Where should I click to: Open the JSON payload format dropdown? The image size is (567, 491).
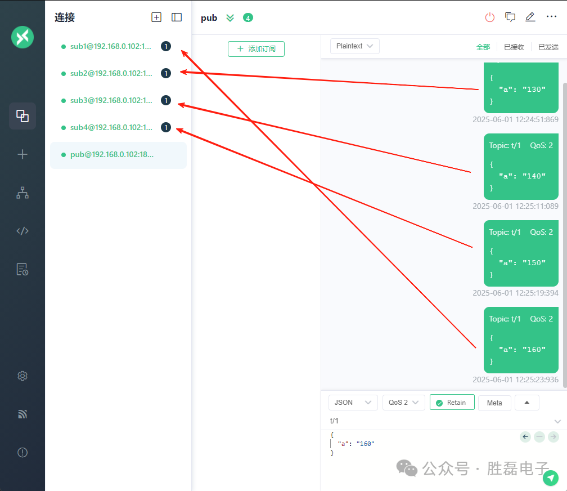[353, 402]
